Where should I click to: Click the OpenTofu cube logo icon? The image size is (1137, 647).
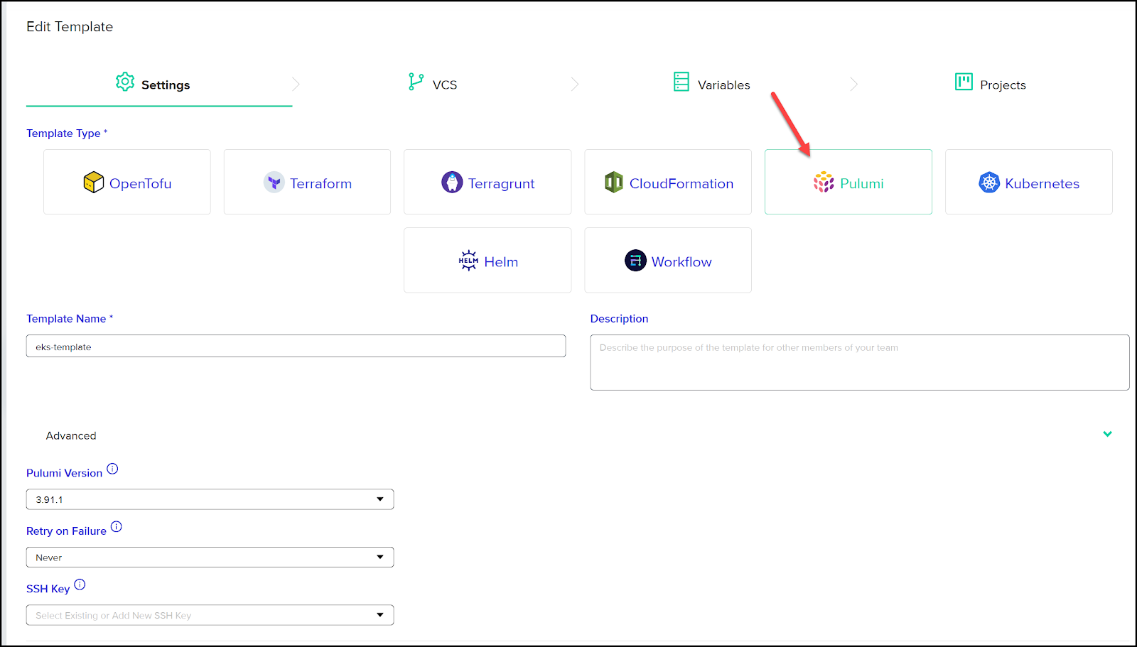93,183
